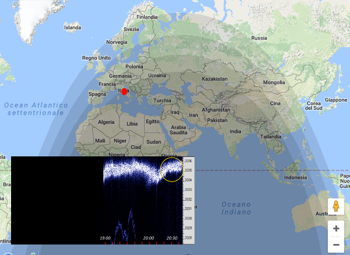Click the 3335 frequency scale value
350x255 pixels.
point(188,170)
